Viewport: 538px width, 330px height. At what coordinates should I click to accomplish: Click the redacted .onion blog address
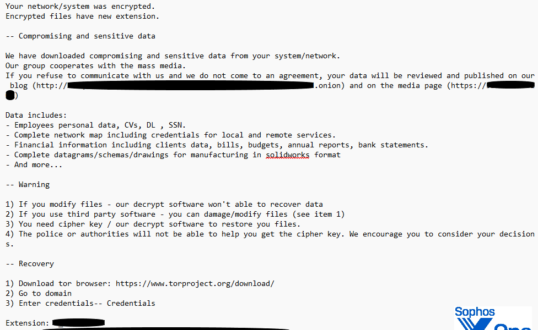[190, 86]
